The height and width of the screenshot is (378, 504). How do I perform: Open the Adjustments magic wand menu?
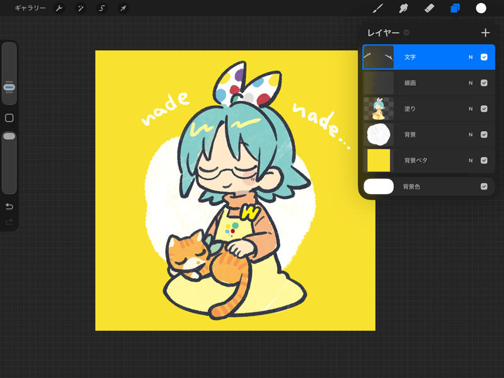click(81, 8)
